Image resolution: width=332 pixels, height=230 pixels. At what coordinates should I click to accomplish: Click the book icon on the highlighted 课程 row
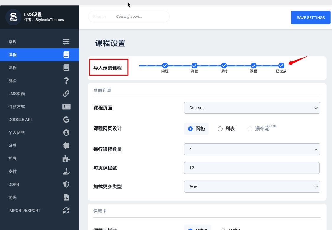66,55
